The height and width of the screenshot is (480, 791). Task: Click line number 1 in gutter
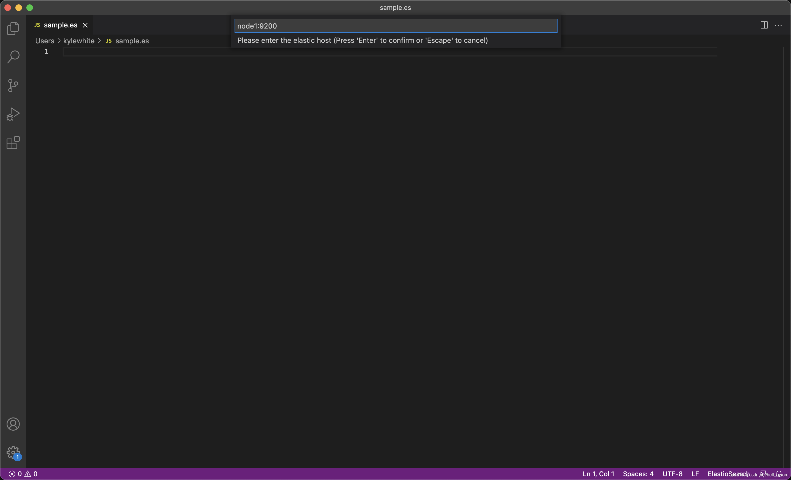[x=46, y=52]
